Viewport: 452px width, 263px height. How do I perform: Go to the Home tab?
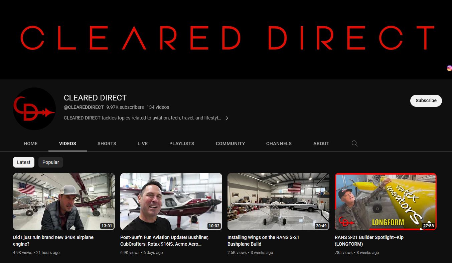pos(31,144)
